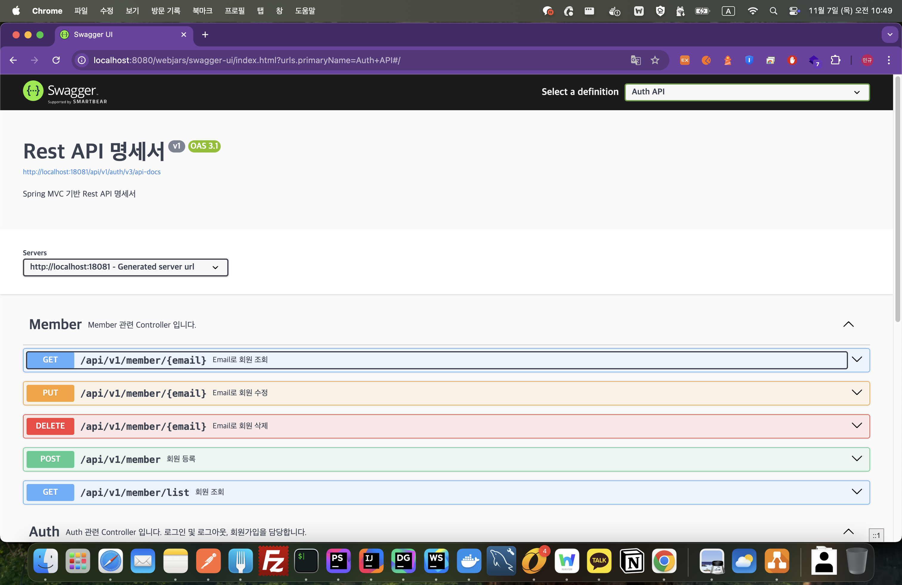The width and height of the screenshot is (902, 585).
Task: Open the api-docs URL link
Action: coord(92,172)
